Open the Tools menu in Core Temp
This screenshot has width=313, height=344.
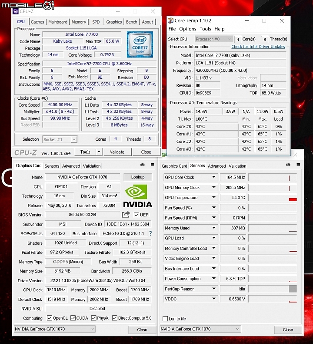pyautogui.click(x=205, y=29)
